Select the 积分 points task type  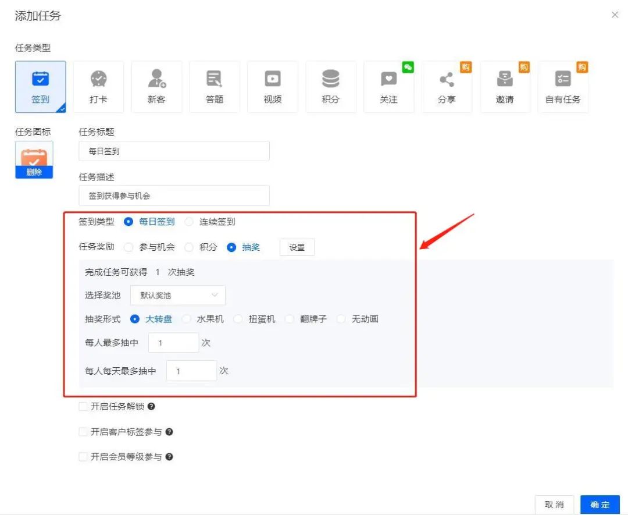pyautogui.click(x=331, y=87)
